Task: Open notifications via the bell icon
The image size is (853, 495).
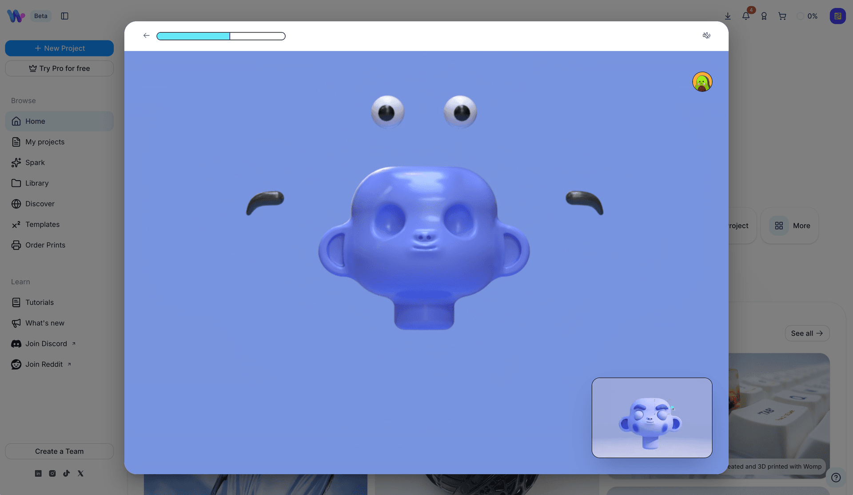Action: [746, 16]
